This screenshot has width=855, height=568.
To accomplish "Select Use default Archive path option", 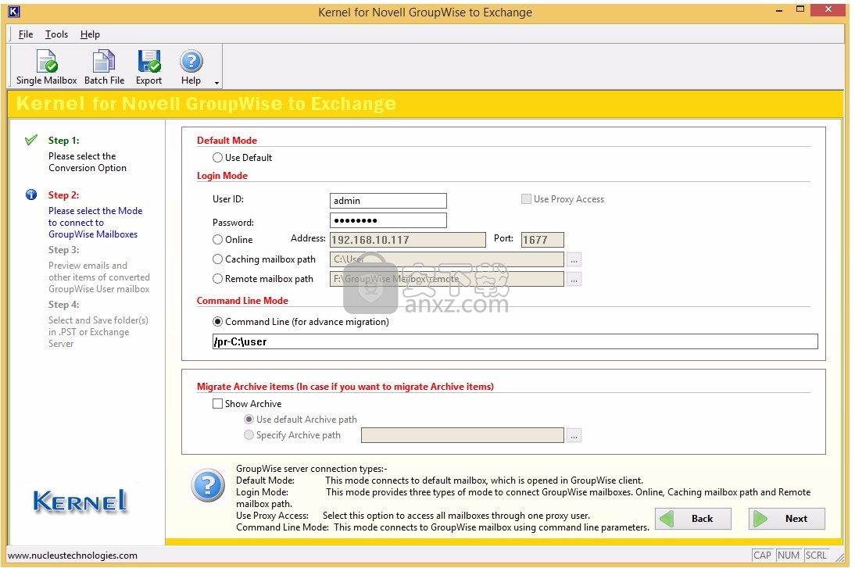I will [249, 420].
